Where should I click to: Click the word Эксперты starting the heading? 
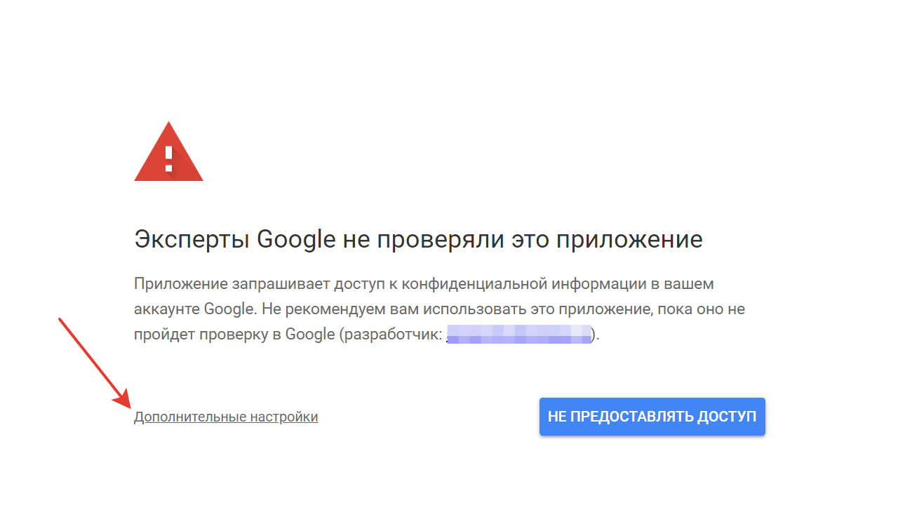click(x=192, y=240)
